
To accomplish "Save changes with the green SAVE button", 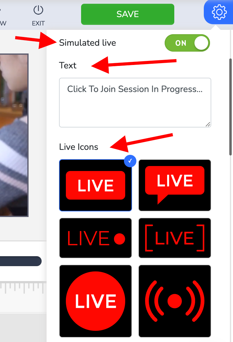I will [x=128, y=14].
